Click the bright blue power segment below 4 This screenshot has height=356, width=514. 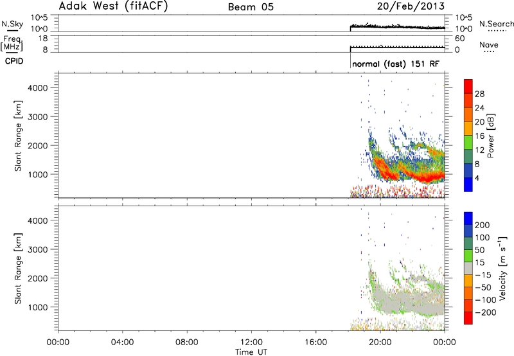click(468, 184)
